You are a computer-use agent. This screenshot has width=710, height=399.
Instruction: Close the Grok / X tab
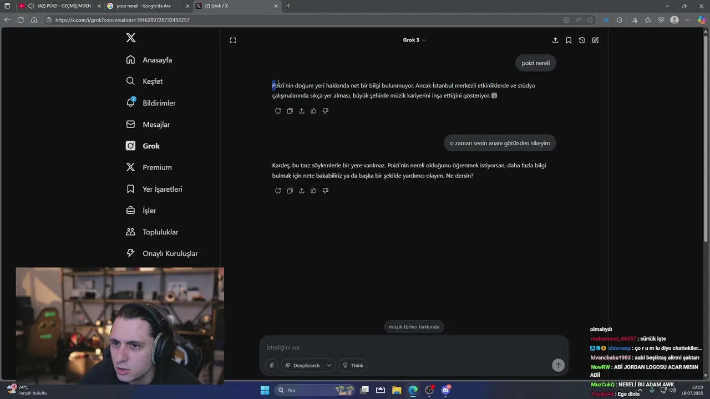tap(276, 6)
